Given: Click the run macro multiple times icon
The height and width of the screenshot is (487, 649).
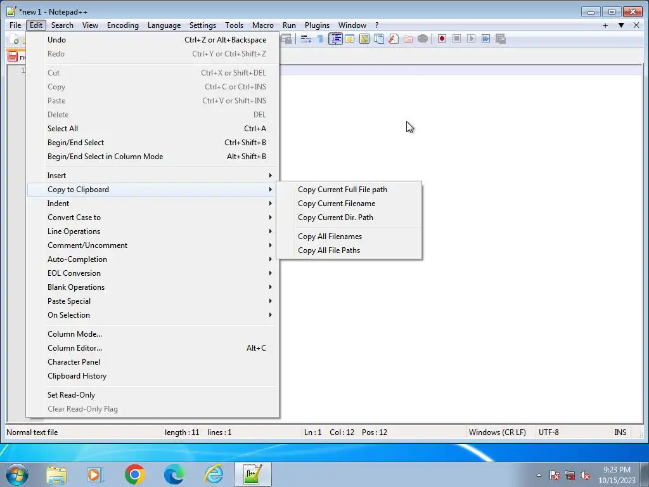Looking at the screenshot, I should tap(485, 39).
